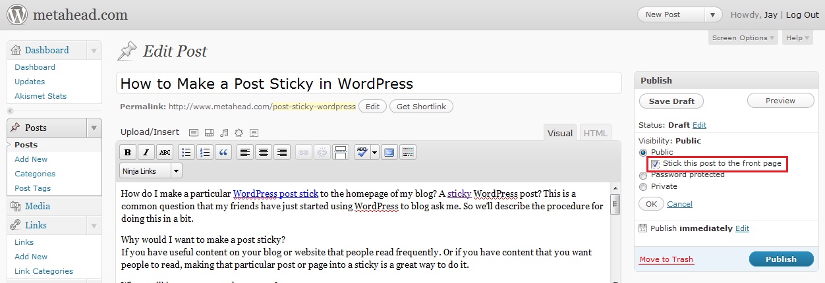Toggle Italic formatting in the editor
The height and width of the screenshot is (283, 825).
coord(146,152)
